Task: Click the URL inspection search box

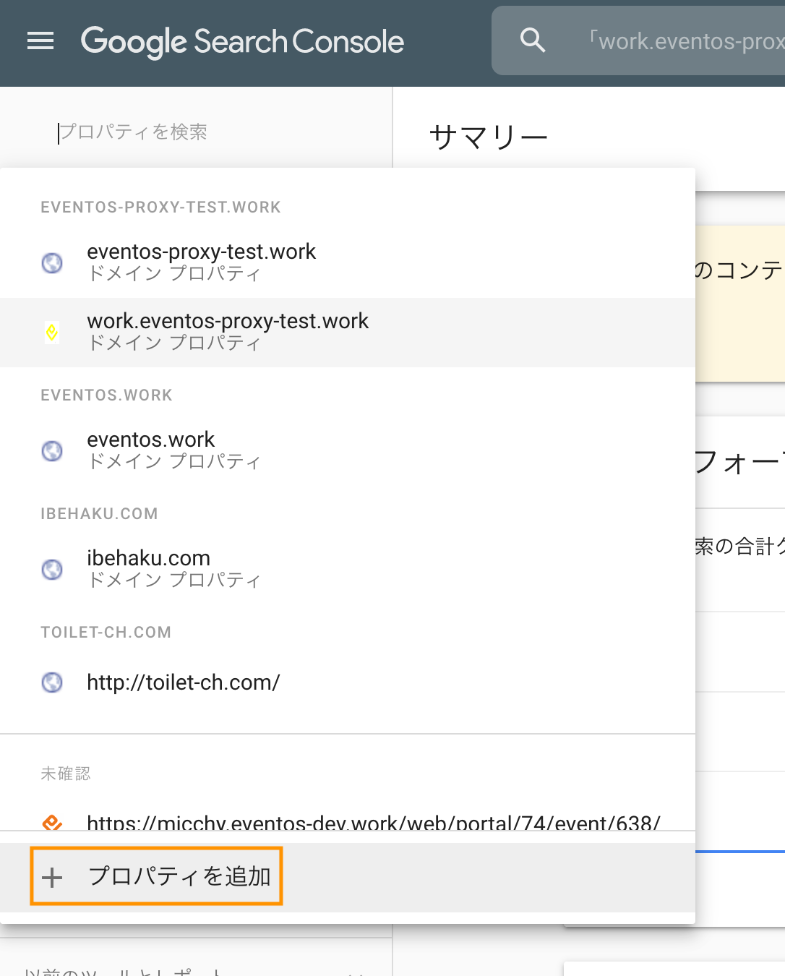Action: tap(638, 40)
